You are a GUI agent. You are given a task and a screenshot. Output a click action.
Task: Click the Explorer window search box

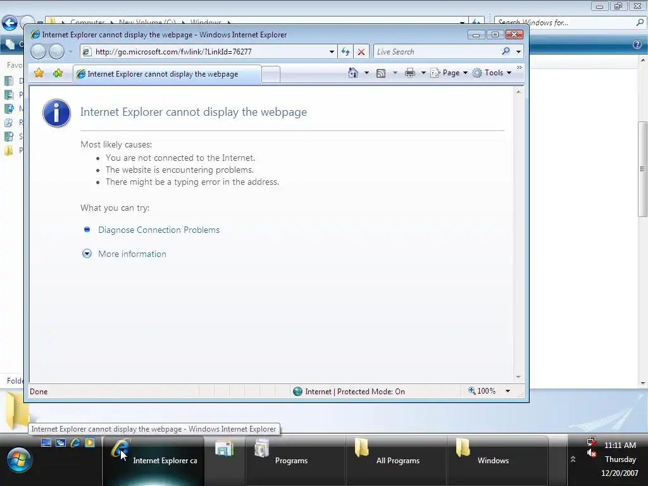tap(564, 23)
